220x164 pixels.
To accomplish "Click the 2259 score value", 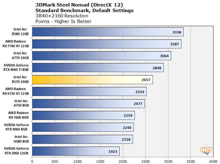I will click(x=128, y=116).
